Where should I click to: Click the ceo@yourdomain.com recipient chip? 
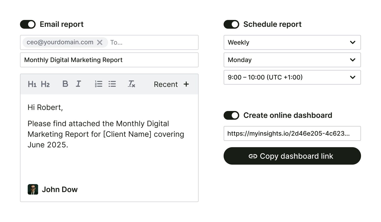click(65, 42)
